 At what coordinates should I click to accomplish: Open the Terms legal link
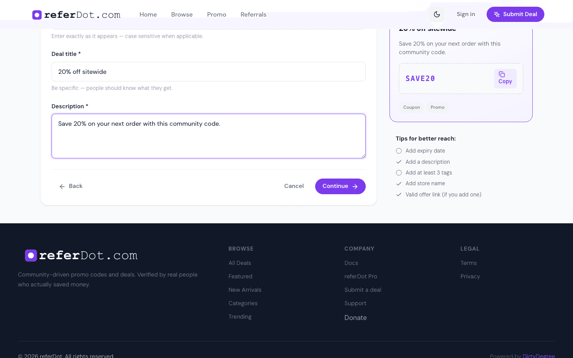[469, 263]
